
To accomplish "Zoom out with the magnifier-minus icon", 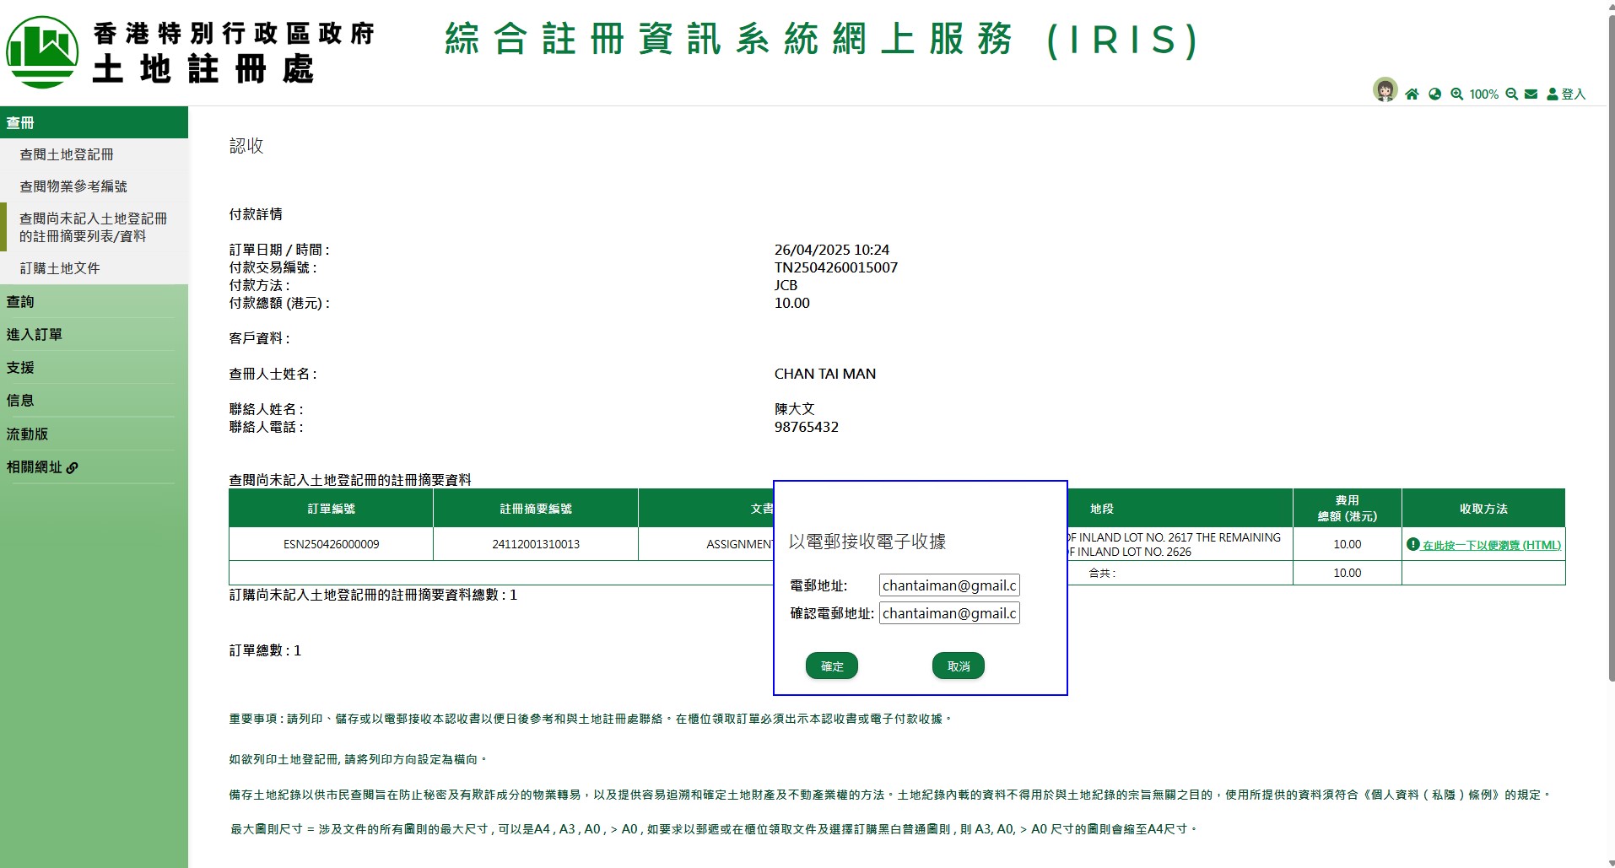I will [x=1511, y=94].
